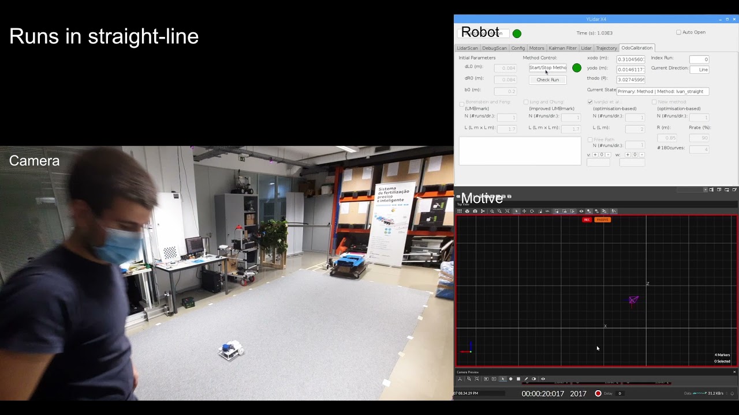Image resolution: width=739 pixels, height=415 pixels.
Task: Toggle the eye visibility icon in Top View toolbar
Action: pos(581,211)
